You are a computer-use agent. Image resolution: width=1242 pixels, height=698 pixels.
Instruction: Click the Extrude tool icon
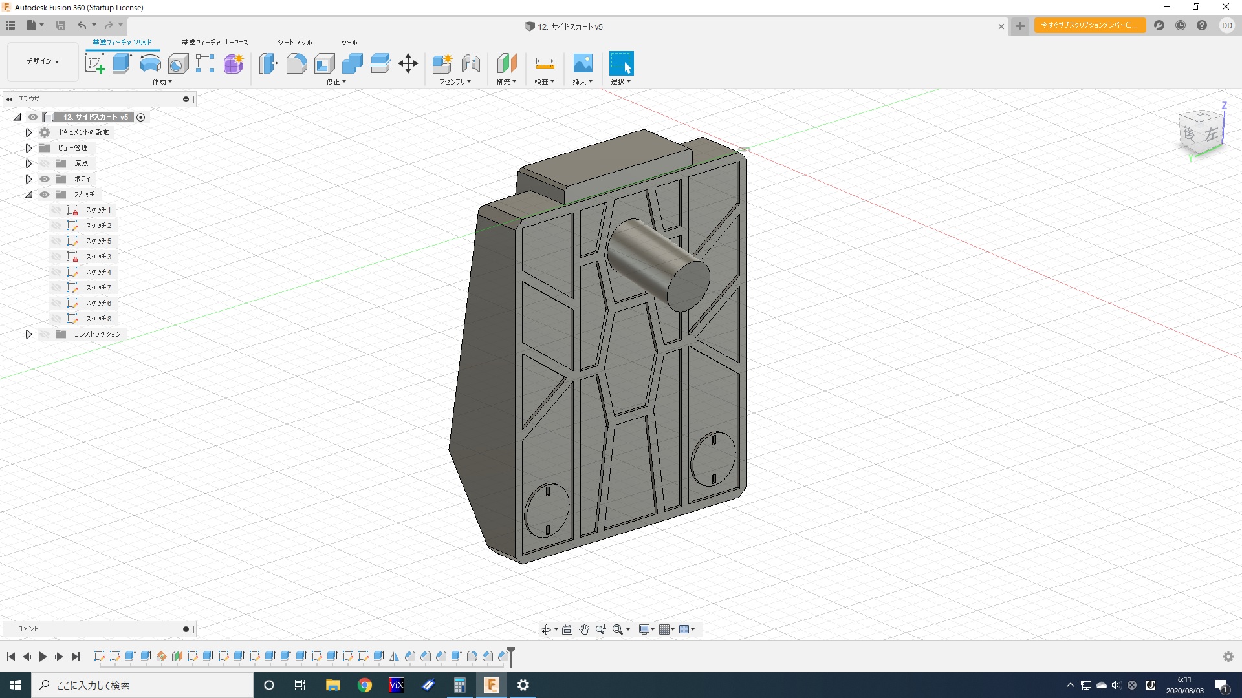122,63
